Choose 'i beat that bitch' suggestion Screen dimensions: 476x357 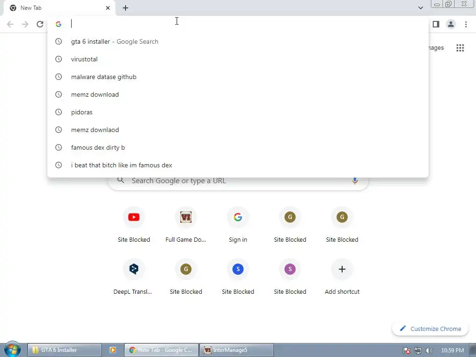click(238, 165)
